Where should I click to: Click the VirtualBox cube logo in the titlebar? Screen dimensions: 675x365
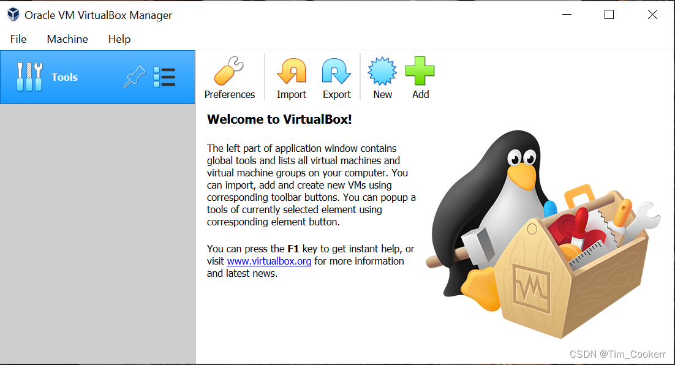12,13
